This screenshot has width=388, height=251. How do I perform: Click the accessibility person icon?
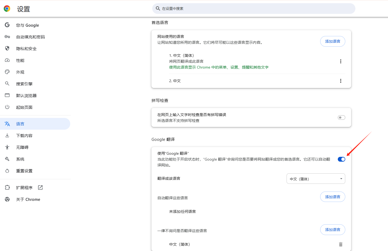(x=7, y=147)
